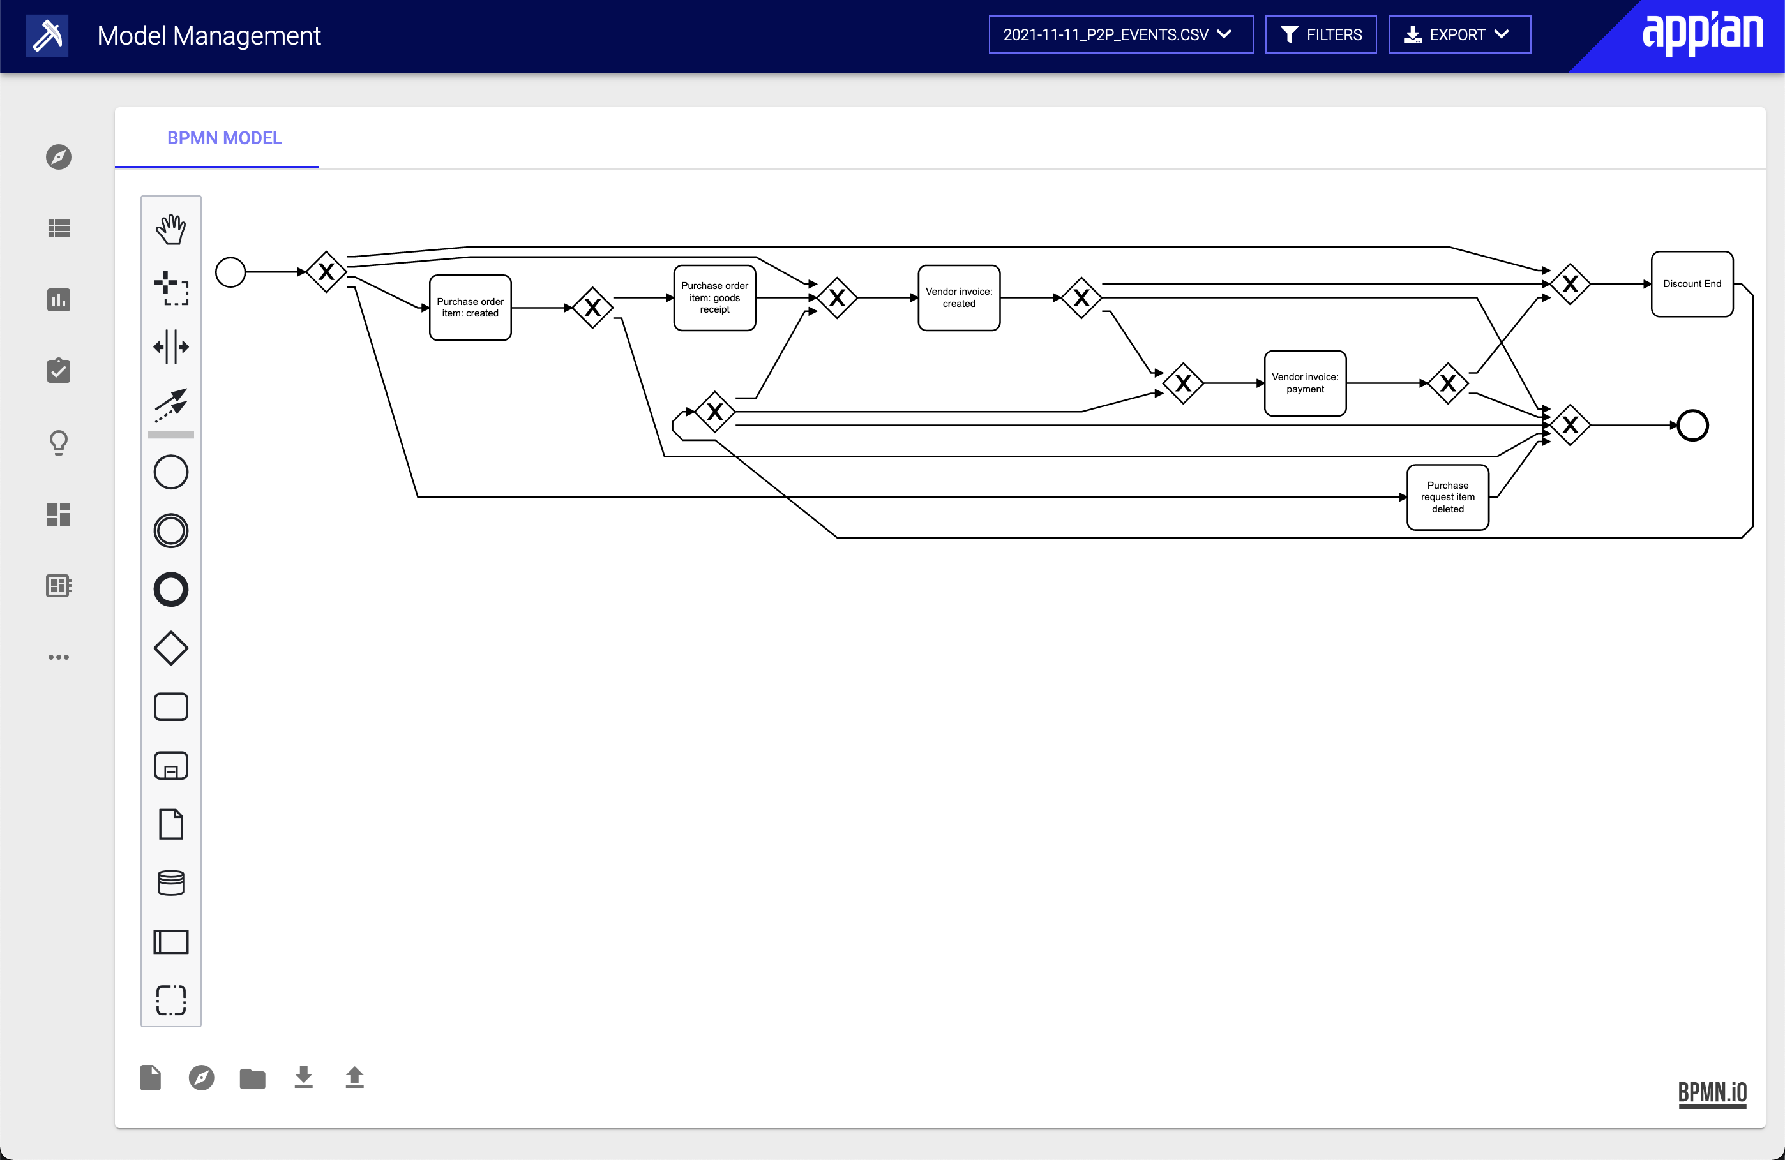
Task: Open the bar chart icon in sidebar
Action: [59, 300]
